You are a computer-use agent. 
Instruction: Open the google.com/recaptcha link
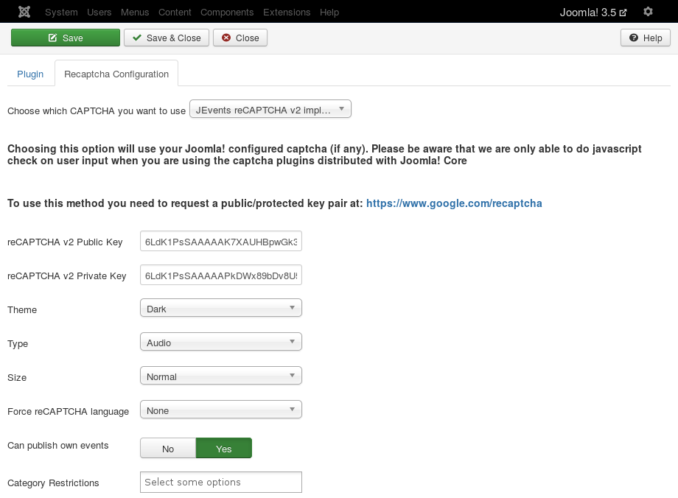454,203
